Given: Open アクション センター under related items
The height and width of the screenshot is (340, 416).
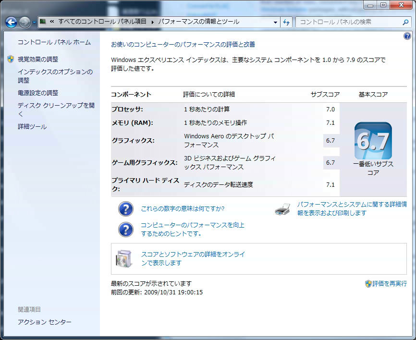Looking at the screenshot, I should point(44,322).
